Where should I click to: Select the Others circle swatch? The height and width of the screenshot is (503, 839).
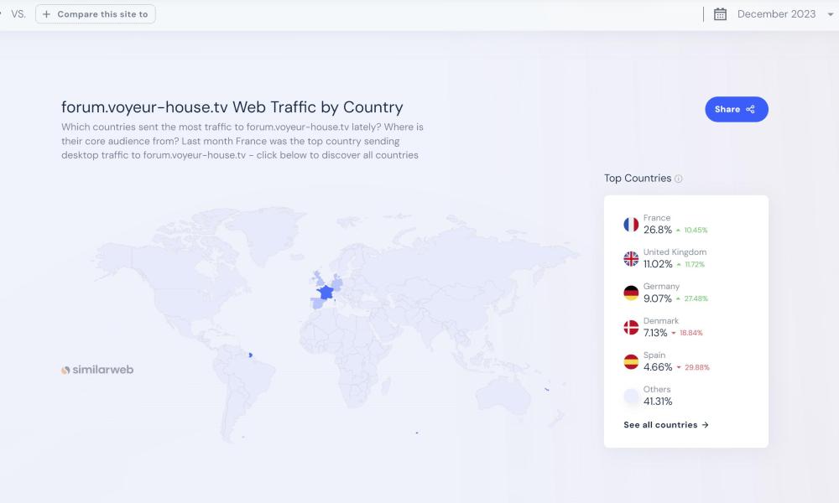[x=631, y=397]
